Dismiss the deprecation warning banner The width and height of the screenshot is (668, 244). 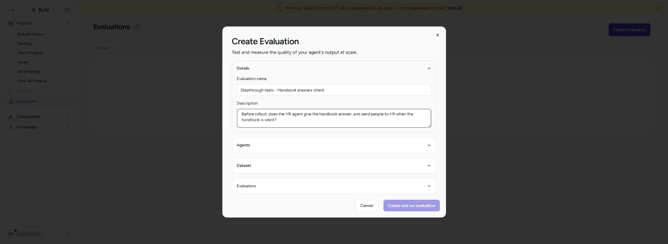click(659, 8)
